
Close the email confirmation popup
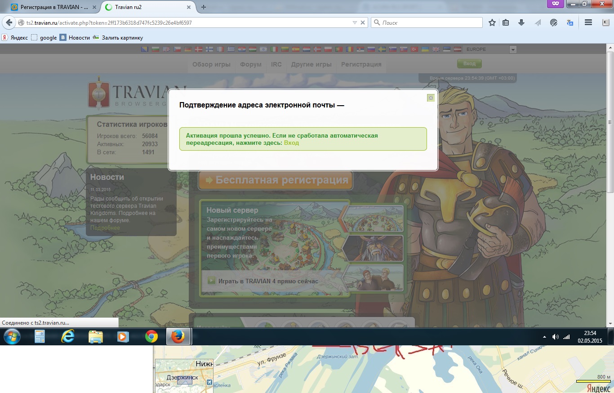point(431,98)
